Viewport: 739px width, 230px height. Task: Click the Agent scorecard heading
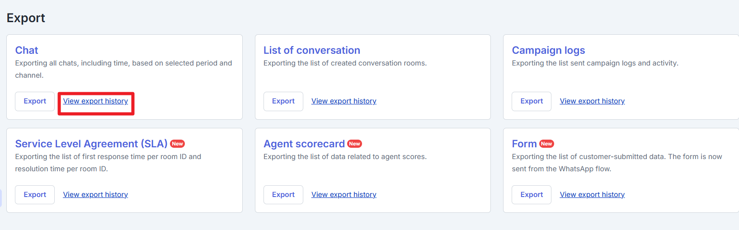304,144
